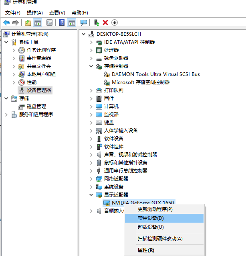Screen dimensions: 246x256
Task: Click the scan for hardware changes monitor icon
Action: (84, 23)
